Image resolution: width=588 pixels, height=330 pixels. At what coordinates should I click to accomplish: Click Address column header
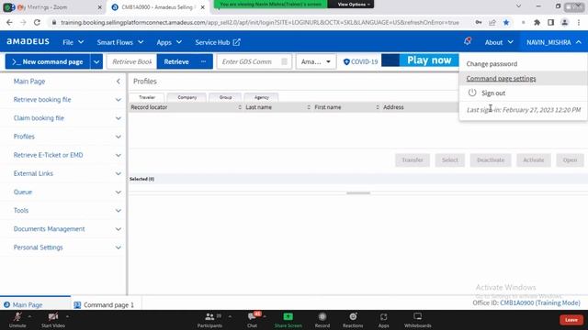pos(393,107)
